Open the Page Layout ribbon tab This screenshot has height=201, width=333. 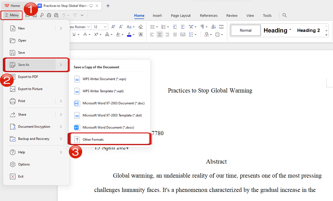[x=181, y=15]
